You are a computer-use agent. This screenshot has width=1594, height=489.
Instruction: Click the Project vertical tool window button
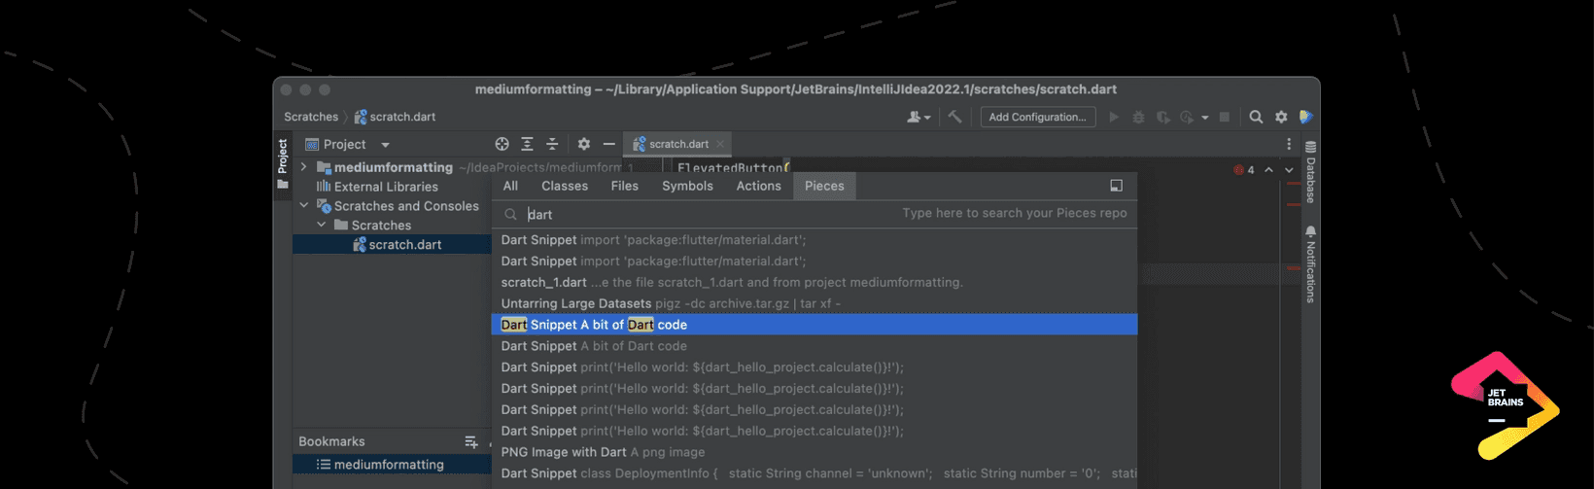283,163
